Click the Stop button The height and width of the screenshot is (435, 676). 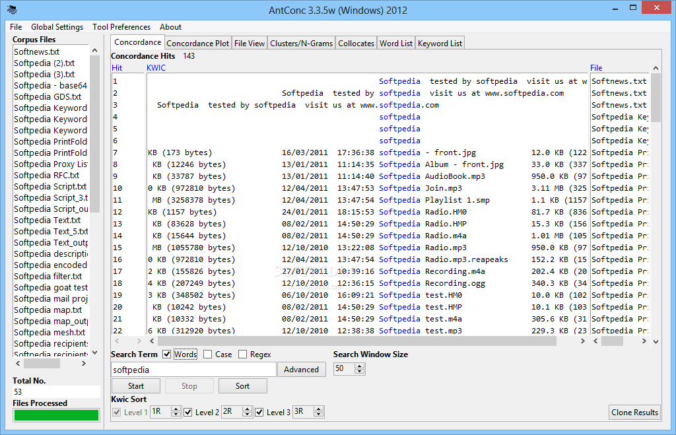point(189,386)
